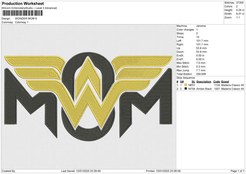Click the 'Down:' label

[180, 52]
